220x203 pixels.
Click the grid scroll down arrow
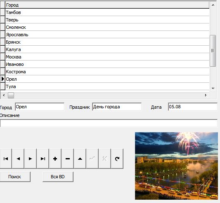pyautogui.click(x=213, y=89)
